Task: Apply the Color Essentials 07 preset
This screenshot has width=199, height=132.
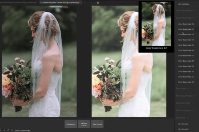Action: (x=186, y=56)
